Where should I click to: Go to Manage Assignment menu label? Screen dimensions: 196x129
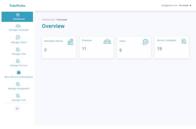19,89
